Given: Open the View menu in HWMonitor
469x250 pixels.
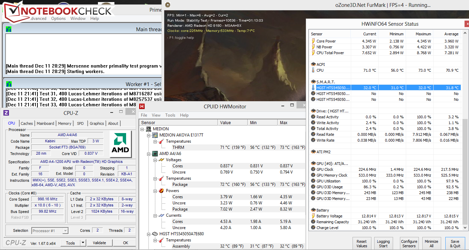Looking at the screenshot, I should 156,115.
